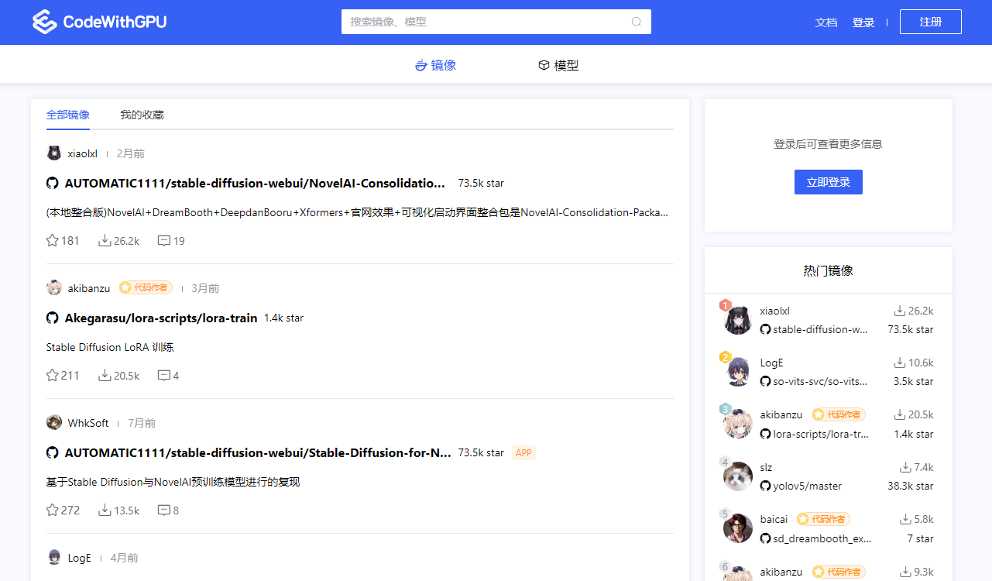This screenshot has height=581, width=992.
Task: Click akibanzu avatar in second post
Action: [x=54, y=287]
